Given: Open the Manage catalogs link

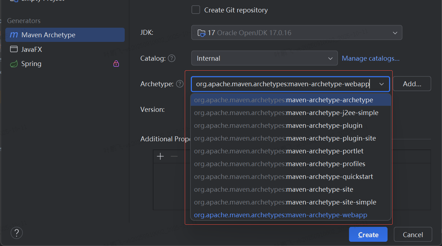Looking at the screenshot, I should pyautogui.click(x=371, y=58).
